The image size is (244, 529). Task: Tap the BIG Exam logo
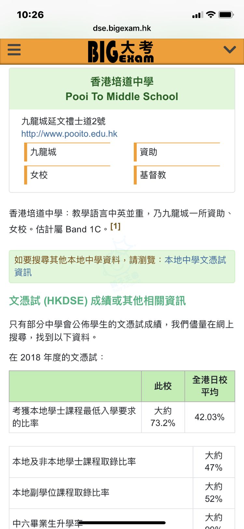coord(121,51)
